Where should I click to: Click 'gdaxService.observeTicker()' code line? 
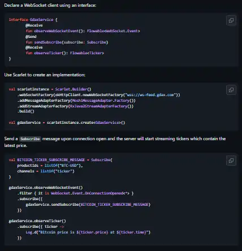pyautogui.click(x=37, y=221)
